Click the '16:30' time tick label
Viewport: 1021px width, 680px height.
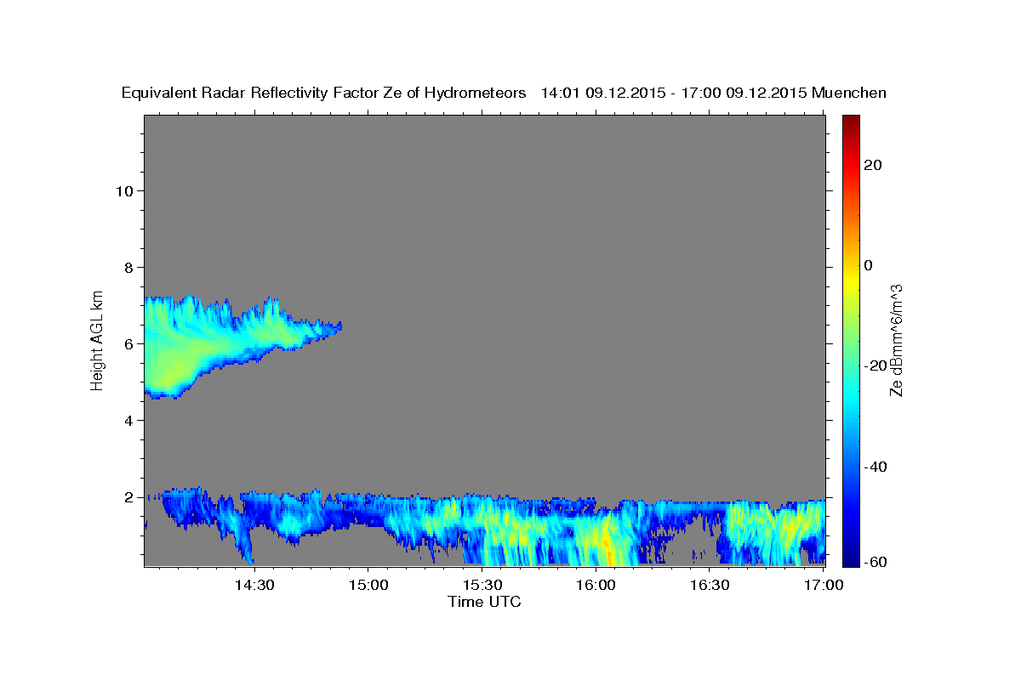click(x=710, y=585)
